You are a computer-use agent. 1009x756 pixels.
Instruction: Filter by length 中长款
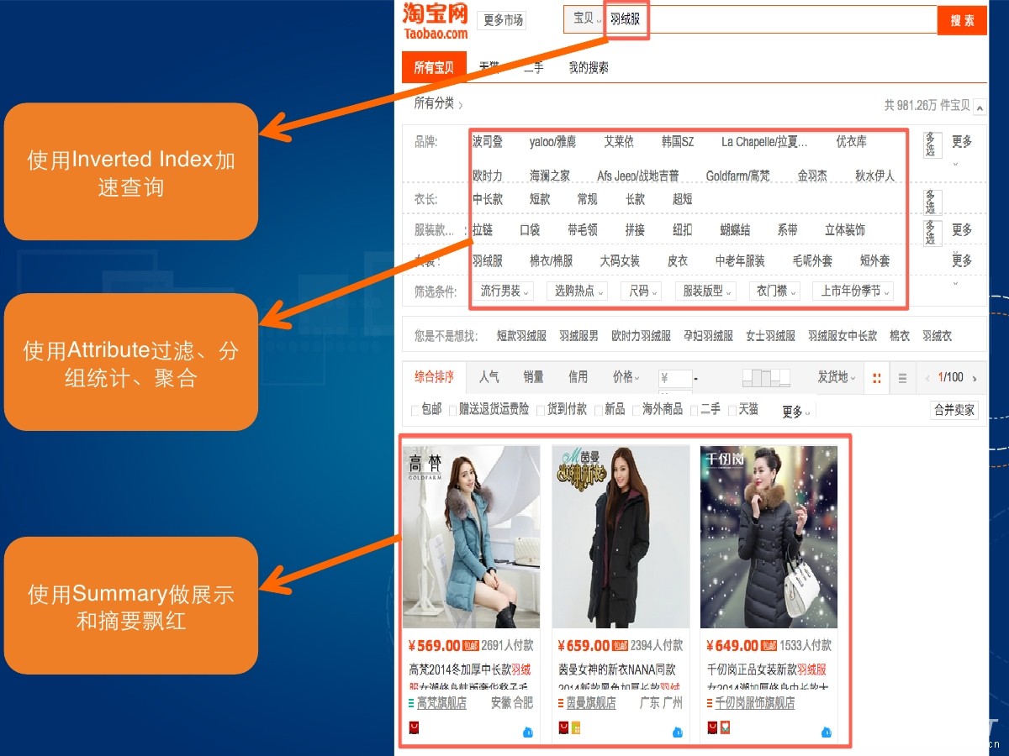(x=488, y=200)
